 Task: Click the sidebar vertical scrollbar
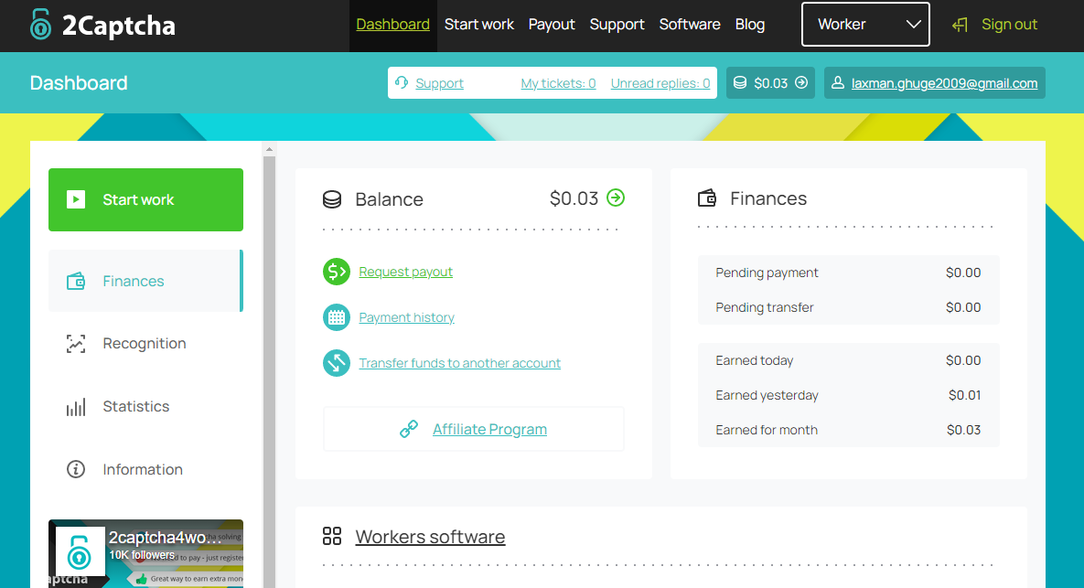[x=269, y=366]
